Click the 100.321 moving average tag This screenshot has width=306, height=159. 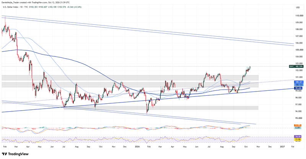299,82
